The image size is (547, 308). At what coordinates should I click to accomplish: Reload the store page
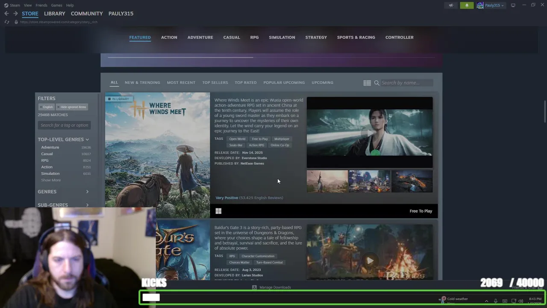pyautogui.click(x=6, y=22)
